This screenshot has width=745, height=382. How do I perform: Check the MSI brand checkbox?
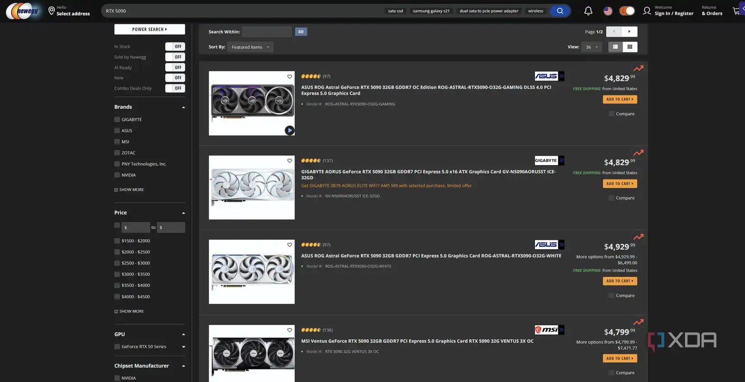coord(117,142)
